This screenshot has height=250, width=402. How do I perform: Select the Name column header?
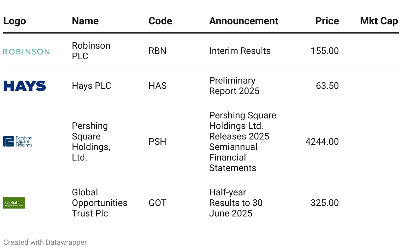tap(85, 21)
